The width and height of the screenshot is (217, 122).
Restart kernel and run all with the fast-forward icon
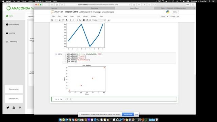90,20
